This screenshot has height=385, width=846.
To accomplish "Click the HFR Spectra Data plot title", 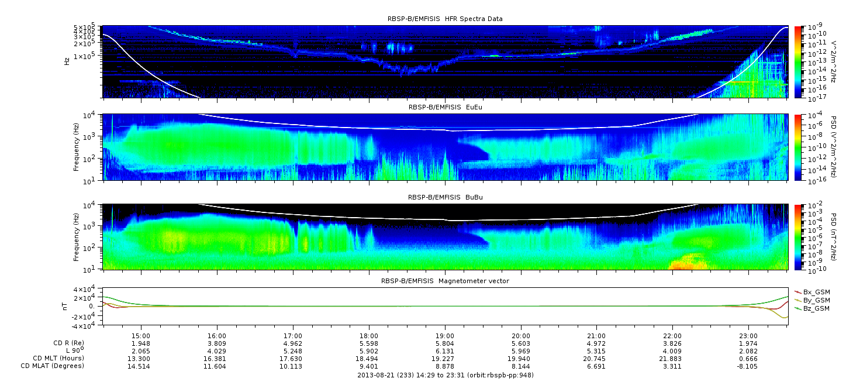I will [x=445, y=19].
